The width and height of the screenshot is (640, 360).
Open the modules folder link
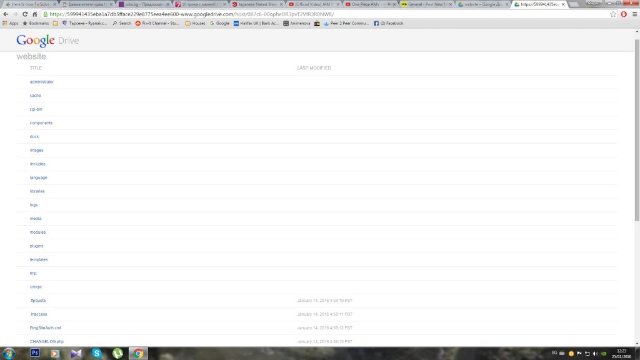click(x=37, y=232)
